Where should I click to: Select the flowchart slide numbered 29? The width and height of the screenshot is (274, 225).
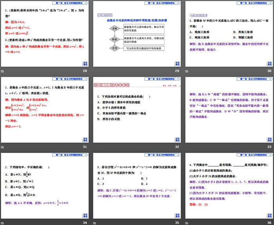click(x=137, y=34)
